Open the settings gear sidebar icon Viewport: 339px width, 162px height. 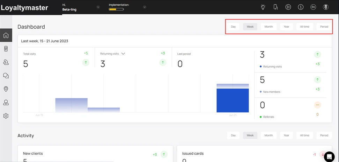pyautogui.click(x=6, y=116)
